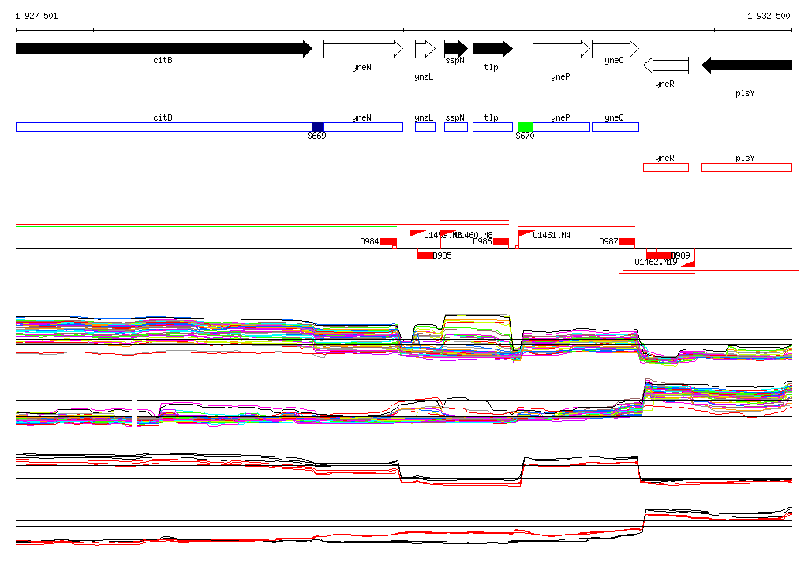Click the S669 text label
The width and height of the screenshot is (808, 563).
pos(316,136)
